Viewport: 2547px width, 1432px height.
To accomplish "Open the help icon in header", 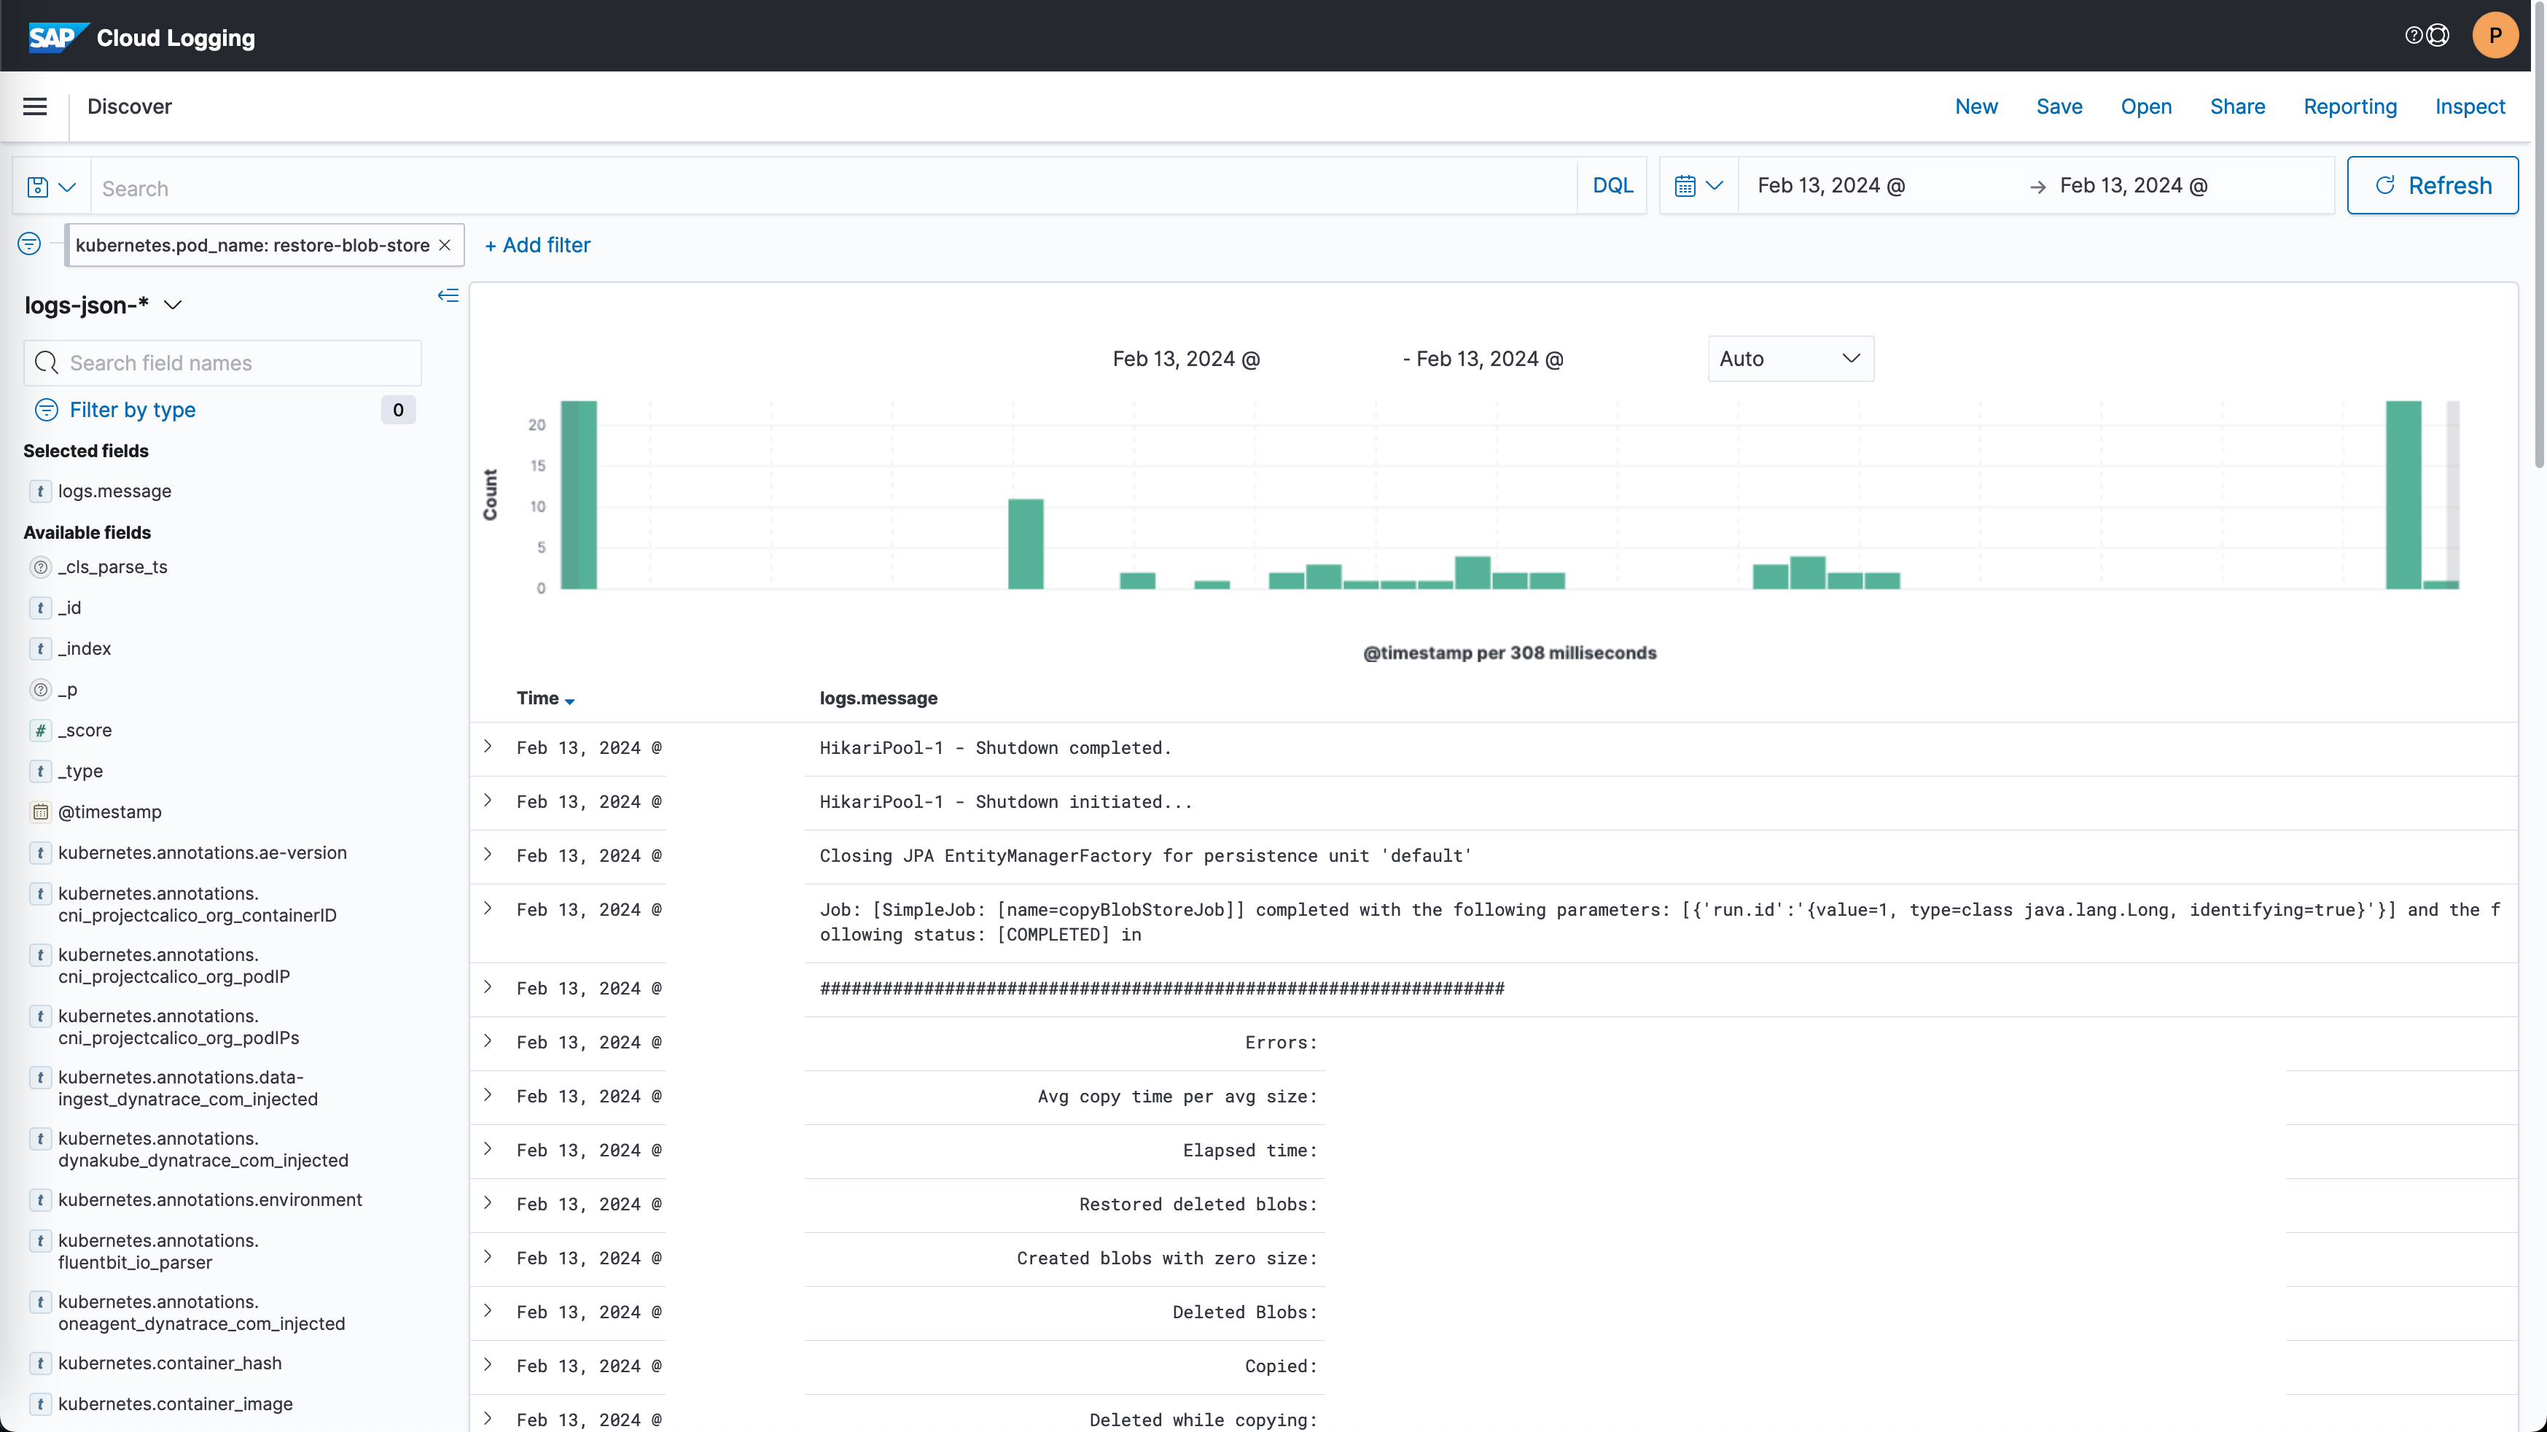I will 2414,36.
